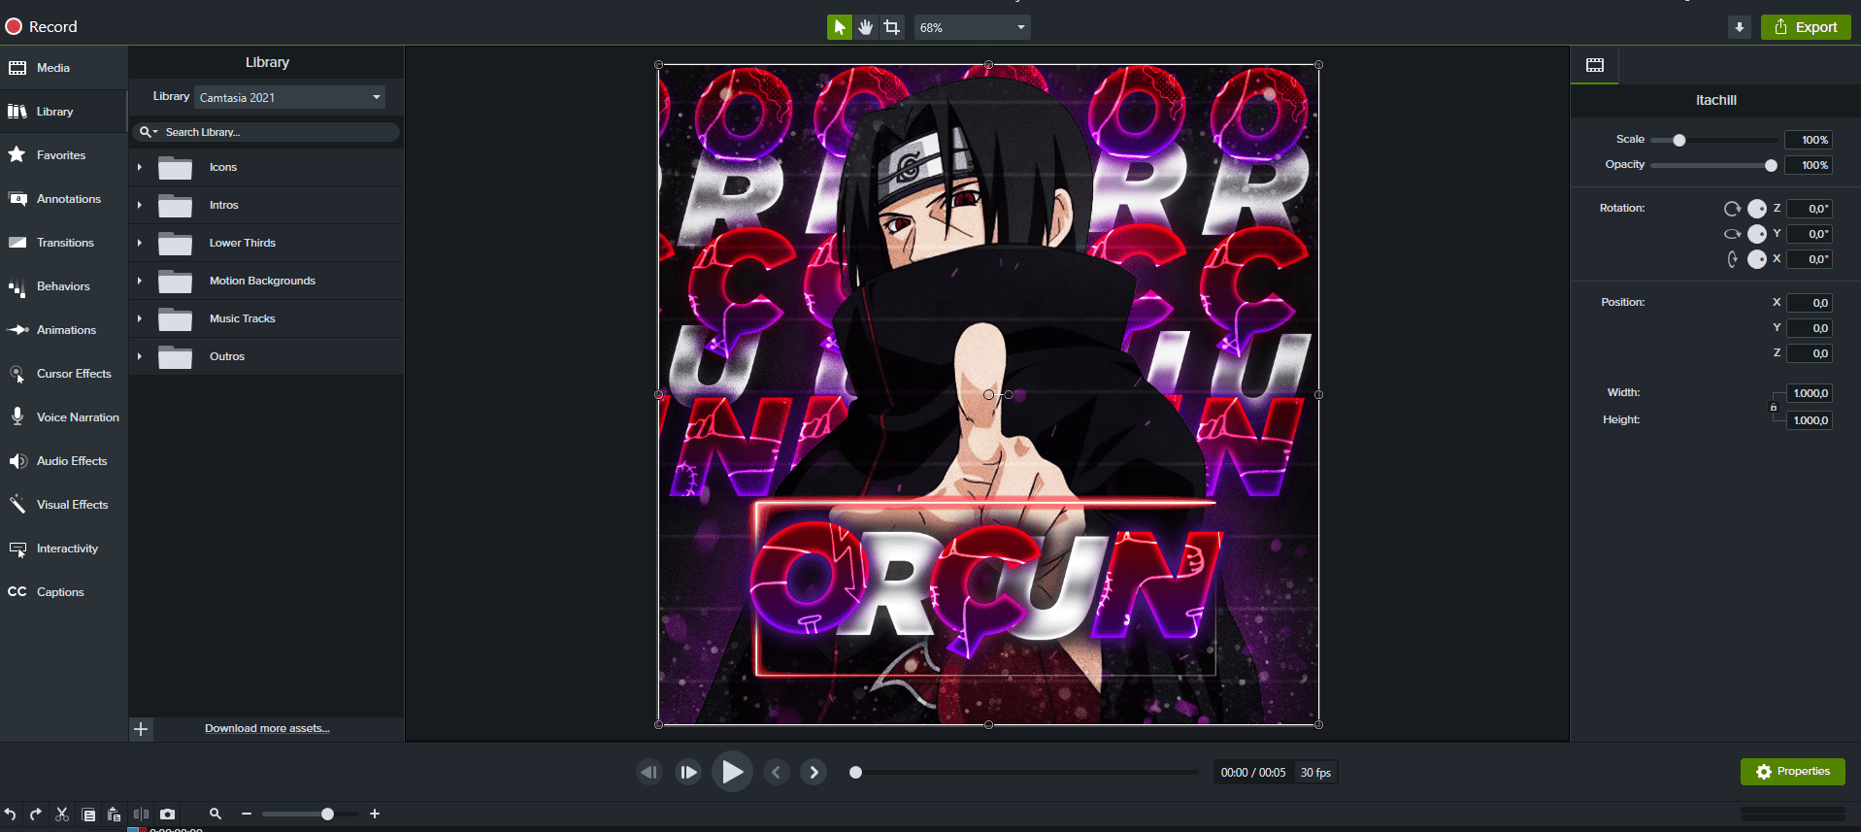
Task: Open the Favorites tab
Action: 64,155
